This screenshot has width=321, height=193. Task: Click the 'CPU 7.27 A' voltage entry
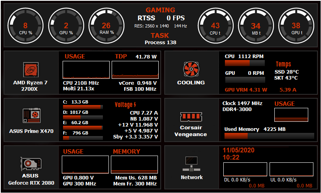click(x=144, y=113)
